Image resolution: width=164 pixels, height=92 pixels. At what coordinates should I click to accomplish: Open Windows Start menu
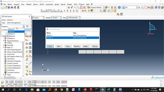pos(3,90)
